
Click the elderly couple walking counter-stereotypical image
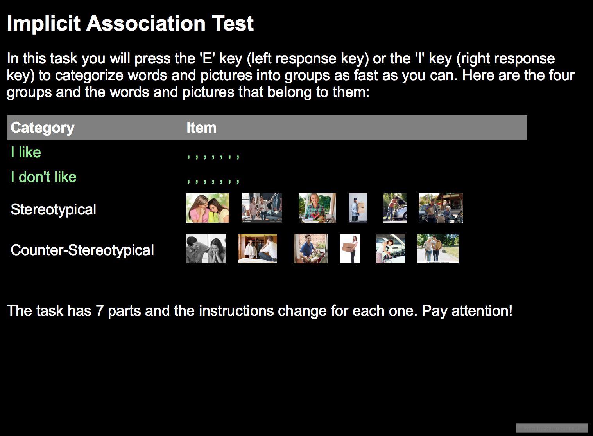438,249
